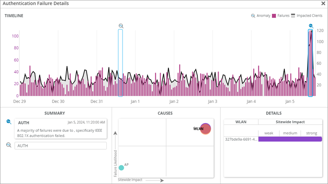Click the WLAN column header in Details
Screen dimensions: 328x184
241,122
